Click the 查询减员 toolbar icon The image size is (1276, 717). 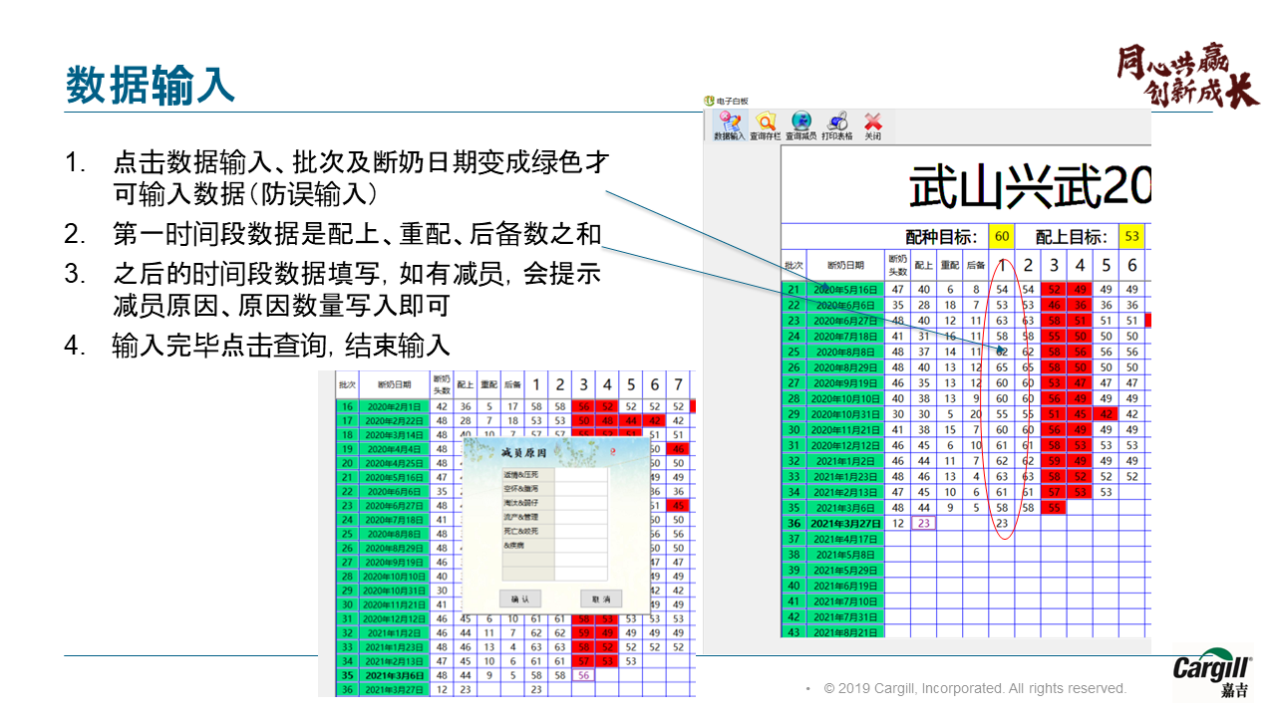801,125
